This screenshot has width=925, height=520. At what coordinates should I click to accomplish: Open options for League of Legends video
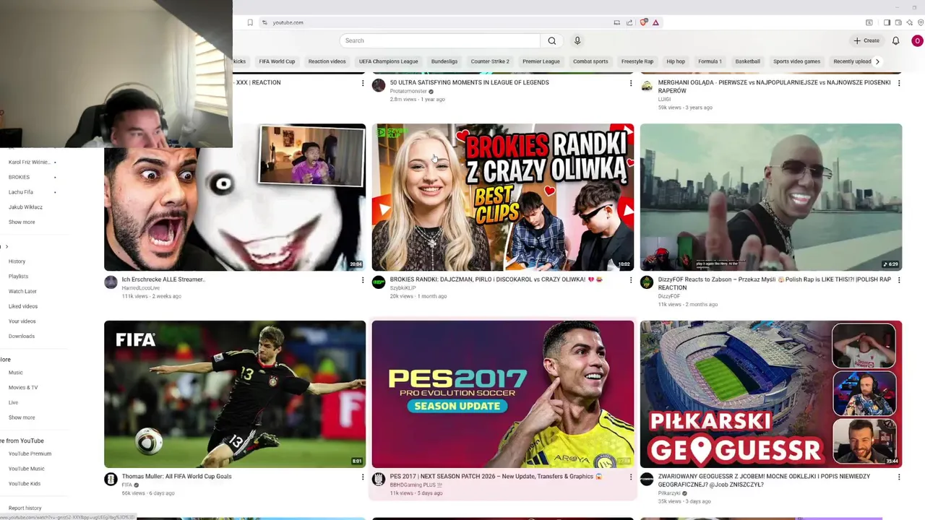[x=631, y=83]
